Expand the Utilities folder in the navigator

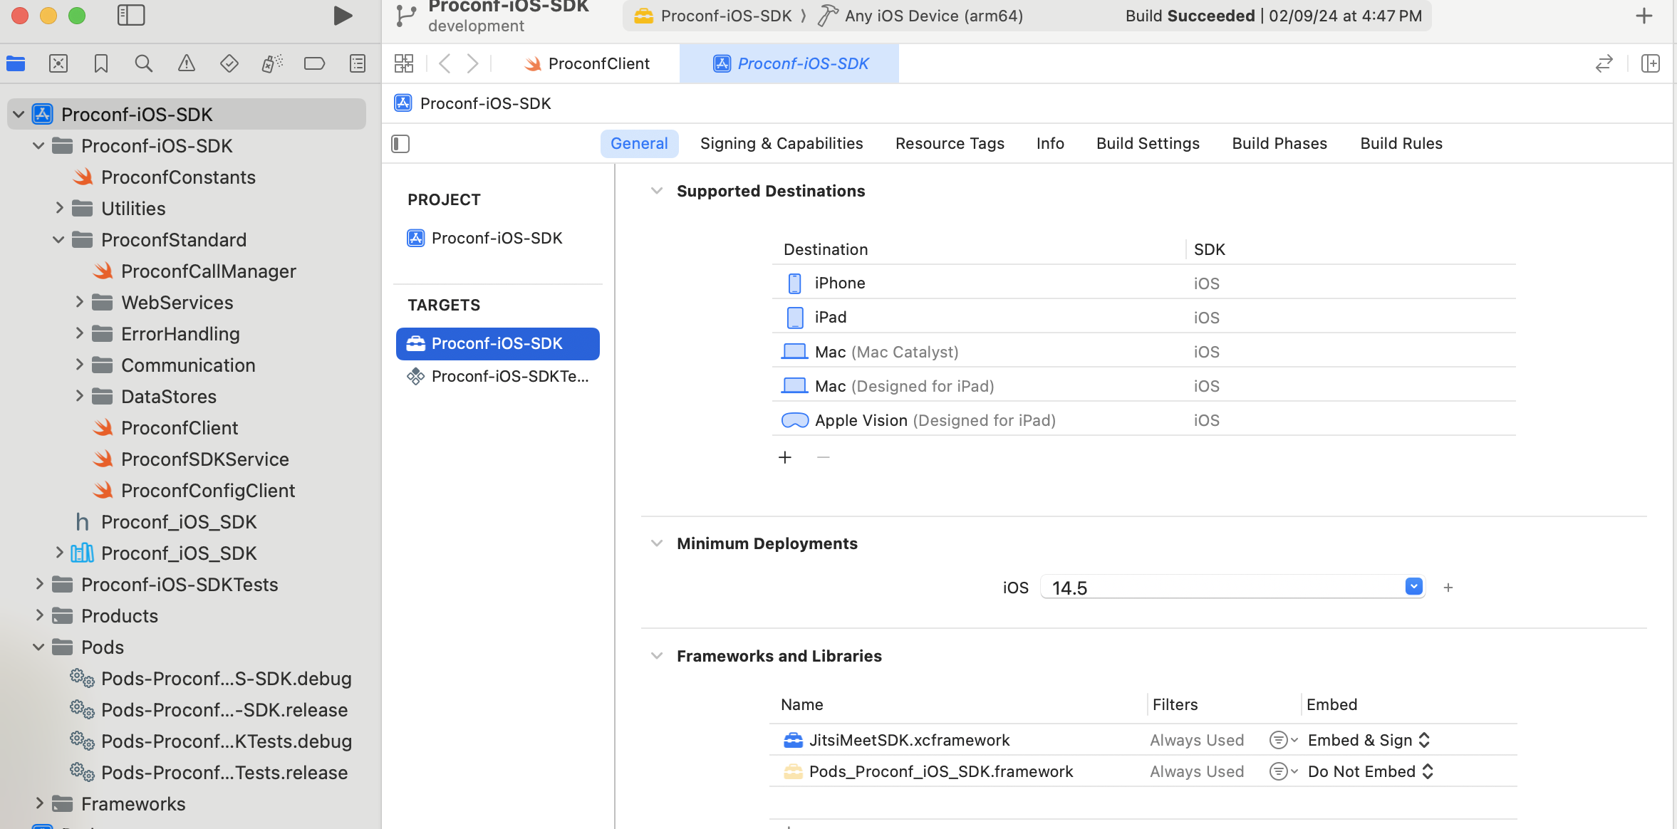59,208
